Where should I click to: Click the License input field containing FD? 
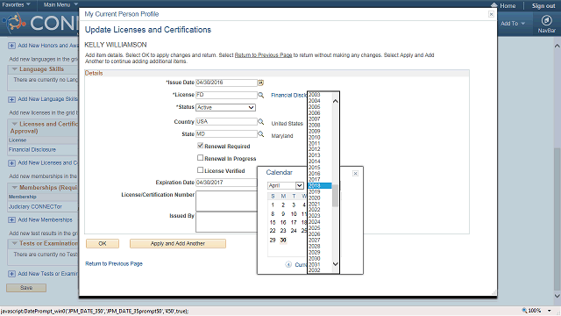226,95
